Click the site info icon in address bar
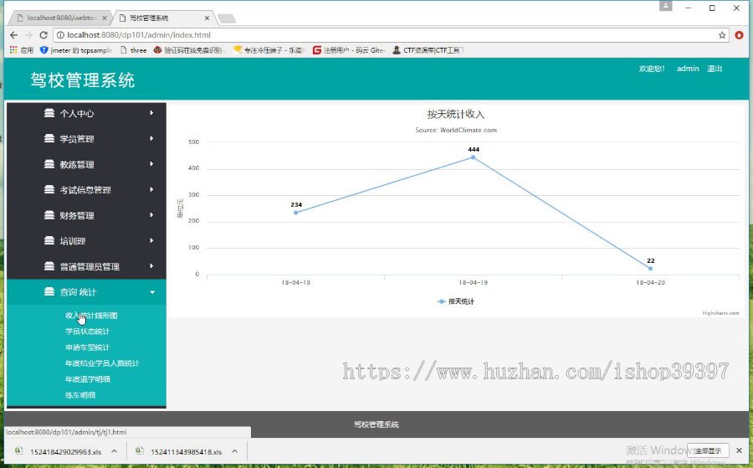This screenshot has width=753, height=468. point(60,35)
